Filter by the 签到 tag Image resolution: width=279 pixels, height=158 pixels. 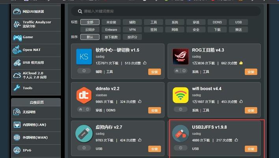[x=153, y=30]
